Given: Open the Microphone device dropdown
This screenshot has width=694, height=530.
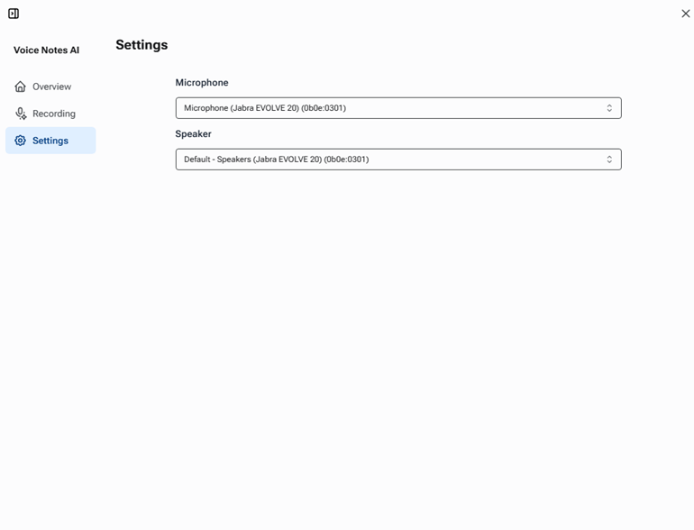Looking at the screenshot, I should [397, 108].
